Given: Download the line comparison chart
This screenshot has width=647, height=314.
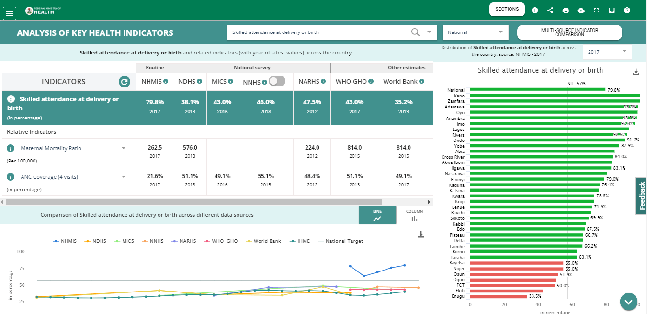Looking at the screenshot, I should coord(421,234).
